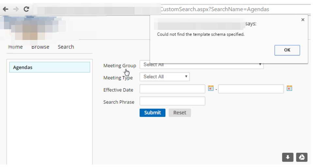Open the Home menu item

pos(15,47)
